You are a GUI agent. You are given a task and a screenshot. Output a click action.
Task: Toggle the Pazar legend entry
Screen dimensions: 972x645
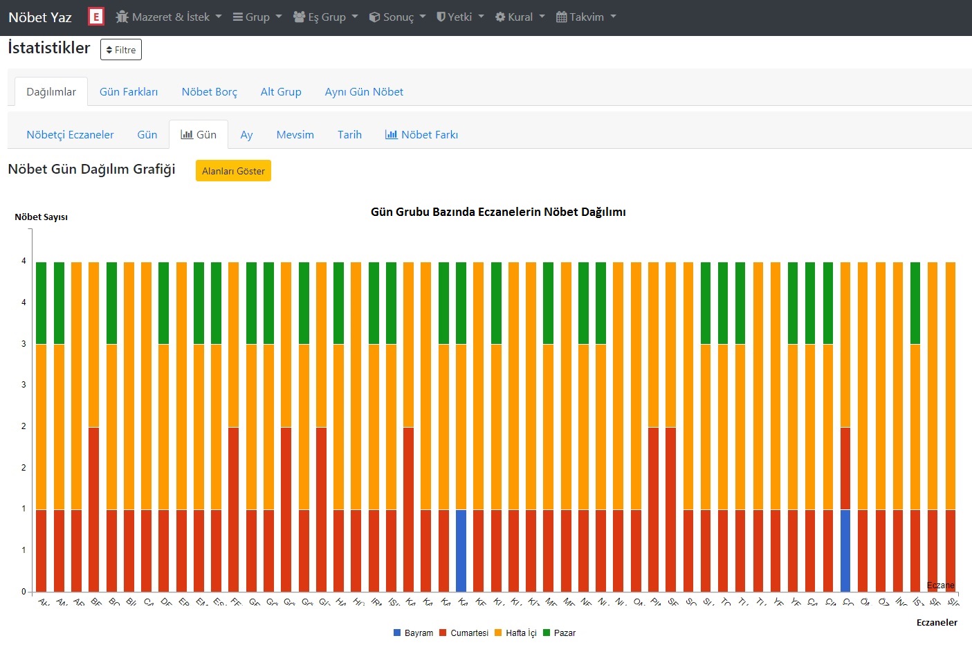click(564, 633)
